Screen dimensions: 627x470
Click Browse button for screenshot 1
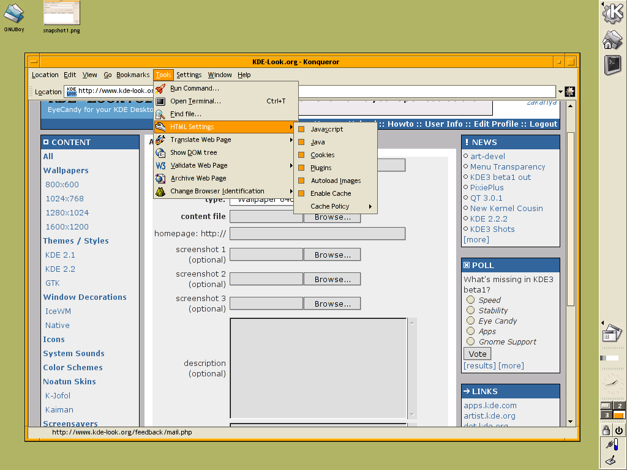pos(332,255)
